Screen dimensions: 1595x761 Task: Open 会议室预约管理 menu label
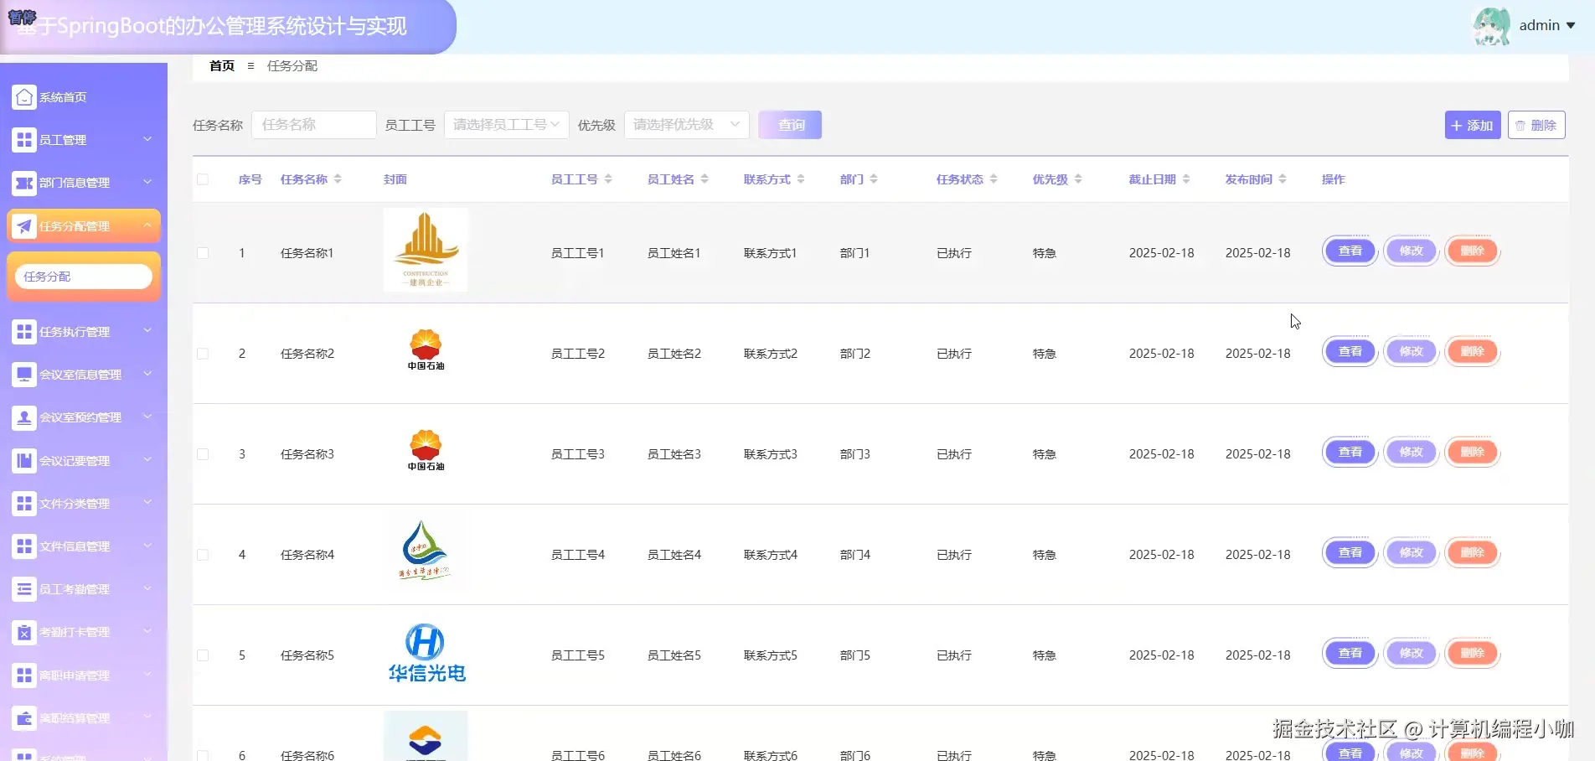click(x=80, y=417)
